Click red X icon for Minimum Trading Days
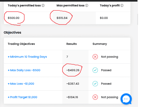 coord(95,57)
